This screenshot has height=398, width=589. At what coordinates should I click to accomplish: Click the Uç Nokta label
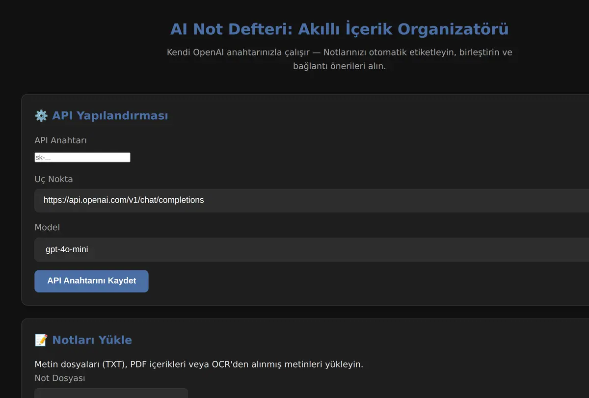click(54, 179)
